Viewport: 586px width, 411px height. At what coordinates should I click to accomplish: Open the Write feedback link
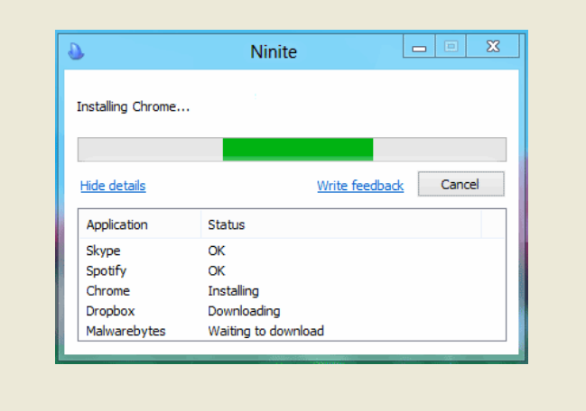click(x=359, y=186)
